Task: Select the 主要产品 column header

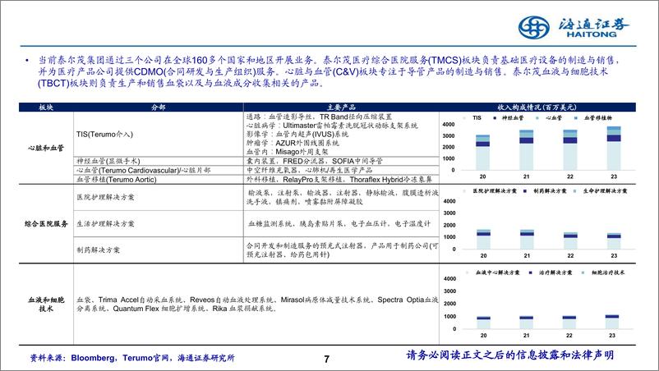Action: (x=341, y=107)
